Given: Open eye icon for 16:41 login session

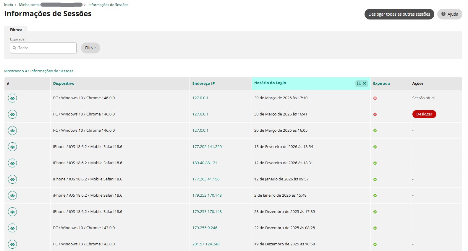Looking at the screenshot, I should 12,114.
